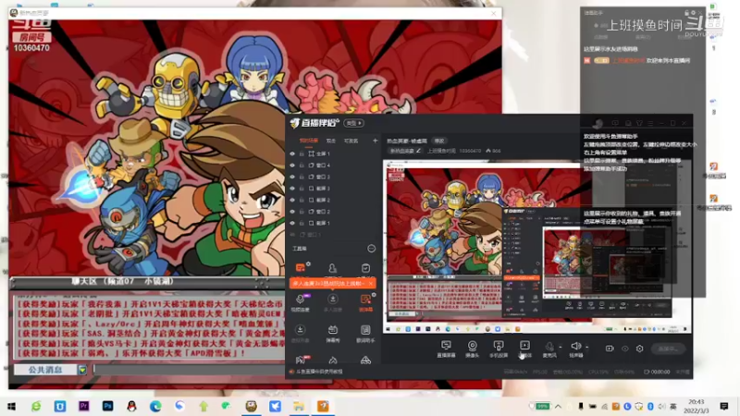Add a 摄像头 camera source
740x416 pixels.
click(473, 349)
